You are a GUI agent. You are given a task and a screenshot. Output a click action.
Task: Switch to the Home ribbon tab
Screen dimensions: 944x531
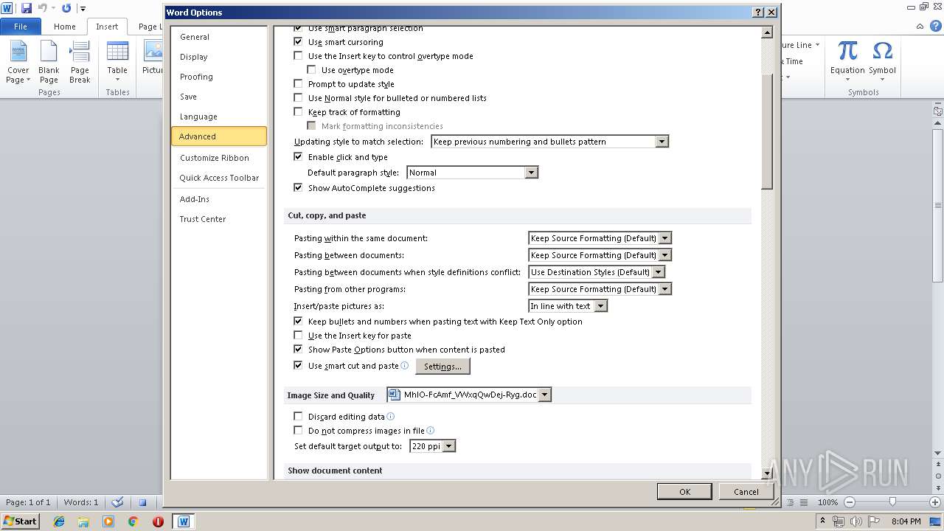pos(64,27)
